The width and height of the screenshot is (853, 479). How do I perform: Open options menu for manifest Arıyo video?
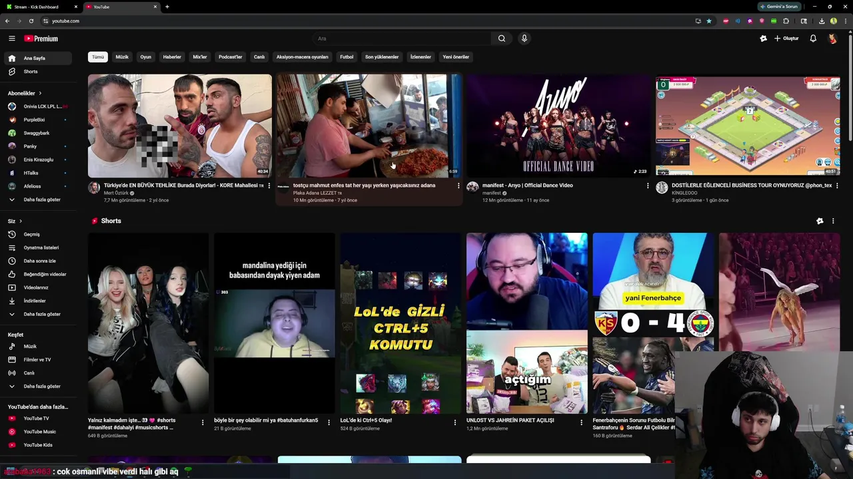click(648, 186)
